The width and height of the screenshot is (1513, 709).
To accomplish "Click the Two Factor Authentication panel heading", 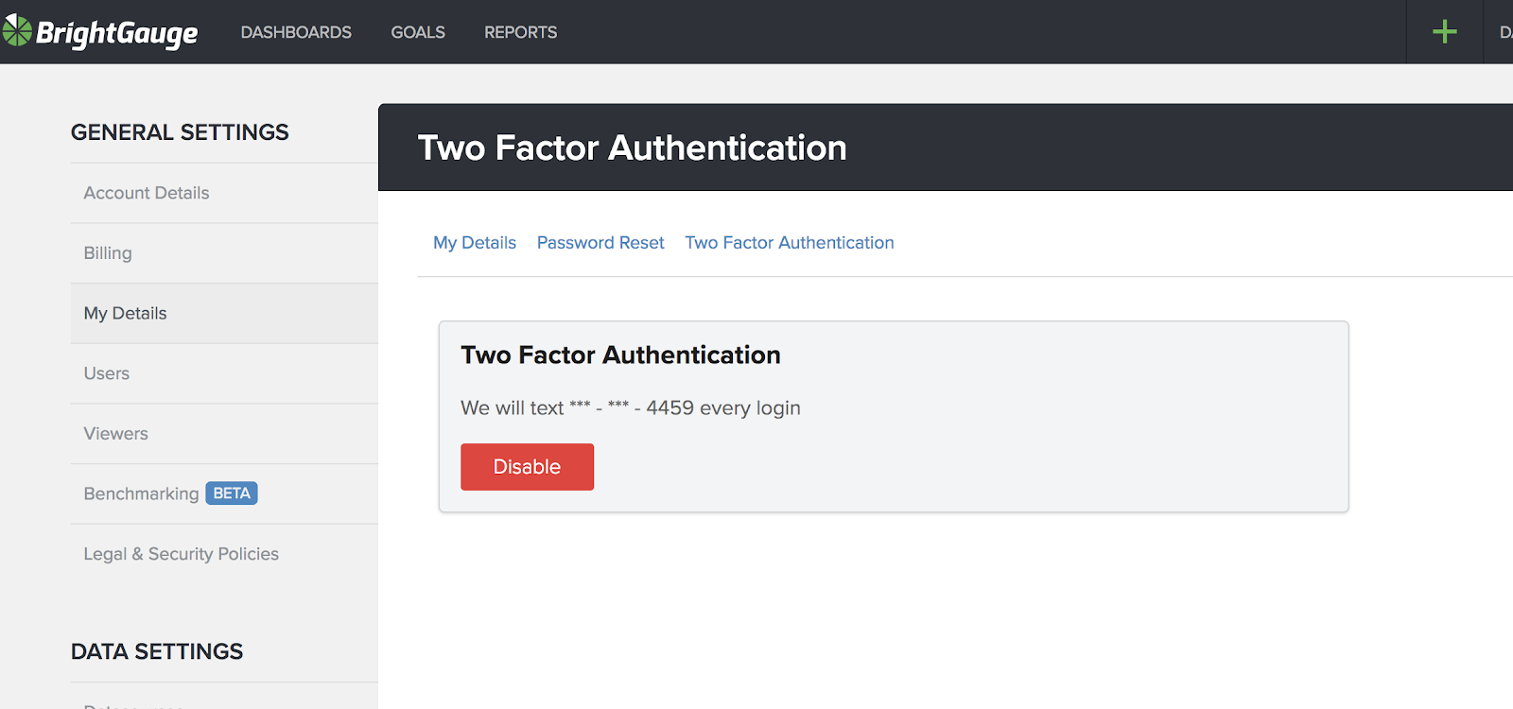I will tap(620, 355).
